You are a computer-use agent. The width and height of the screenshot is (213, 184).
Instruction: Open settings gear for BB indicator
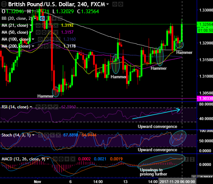point(48,18)
